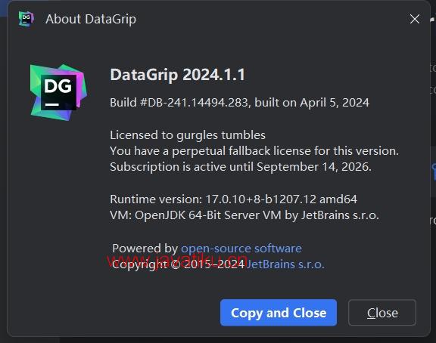Close the About dialog with the X icon
436x343 pixels.
tap(415, 19)
